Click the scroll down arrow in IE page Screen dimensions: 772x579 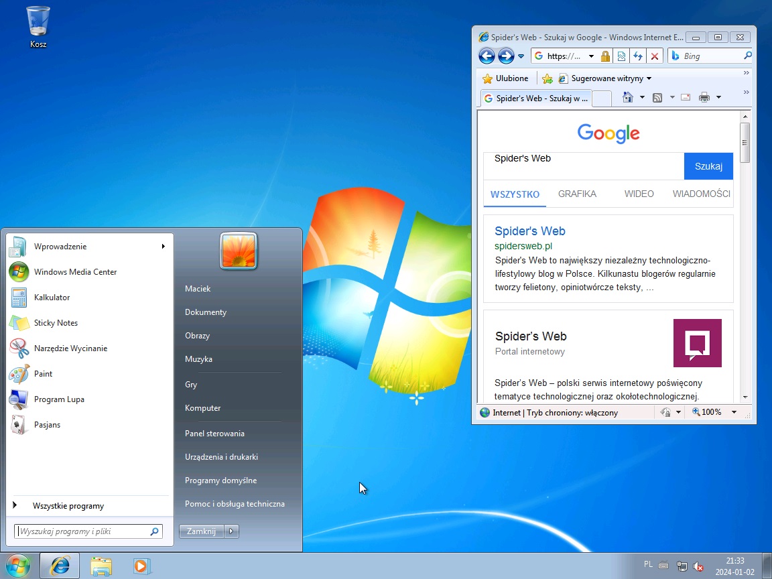[x=745, y=397]
